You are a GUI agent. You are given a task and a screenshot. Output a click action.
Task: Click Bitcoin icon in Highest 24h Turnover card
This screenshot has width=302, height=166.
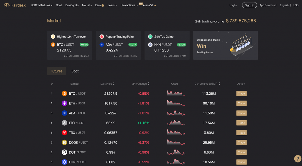tap(53, 45)
